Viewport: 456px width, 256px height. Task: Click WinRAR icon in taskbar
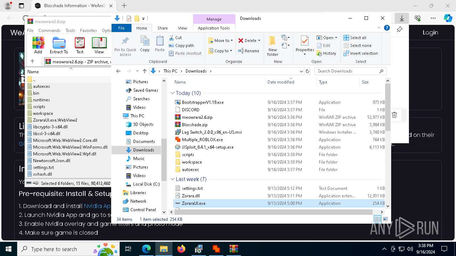click(x=234, y=249)
